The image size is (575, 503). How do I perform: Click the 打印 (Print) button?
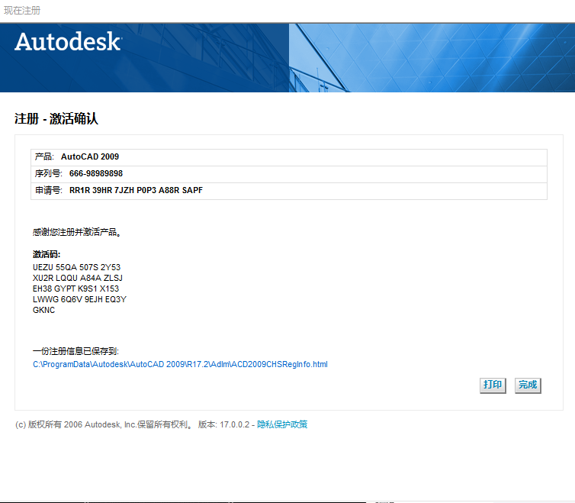click(x=493, y=385)
